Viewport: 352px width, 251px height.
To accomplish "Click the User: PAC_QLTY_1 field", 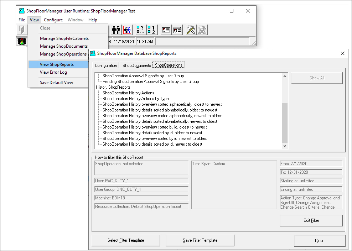I will 141,181.
